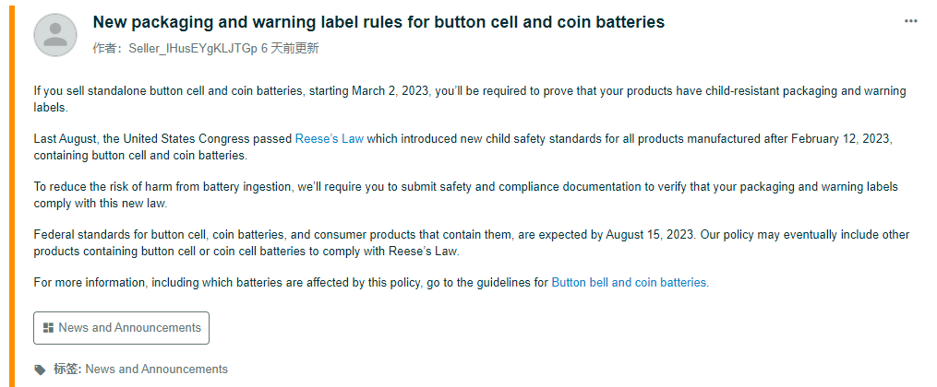Click the grid icon inside the News and Announcements button
This screenshot has width=937, height=387.
48,328
